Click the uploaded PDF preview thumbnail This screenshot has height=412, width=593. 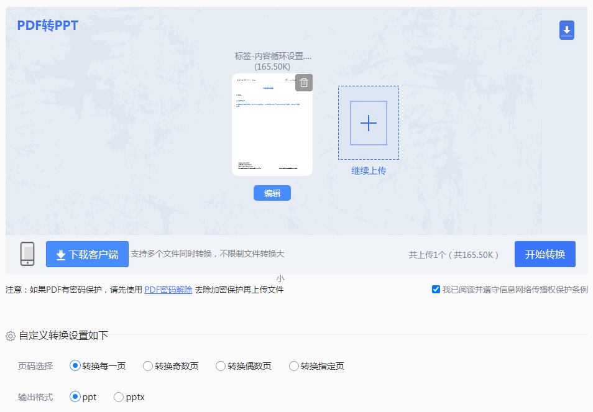click(x=272, y=124)
